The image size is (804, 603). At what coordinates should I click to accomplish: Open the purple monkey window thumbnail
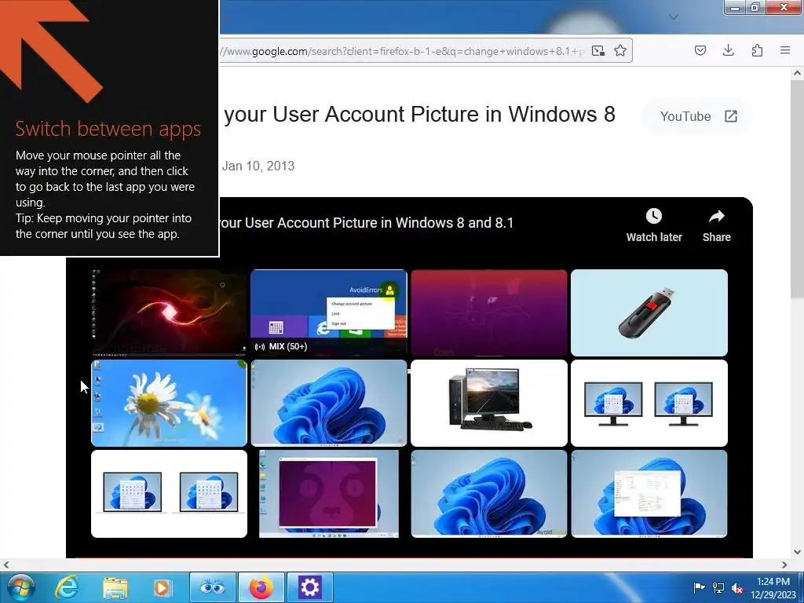click(x=329, y=494)
